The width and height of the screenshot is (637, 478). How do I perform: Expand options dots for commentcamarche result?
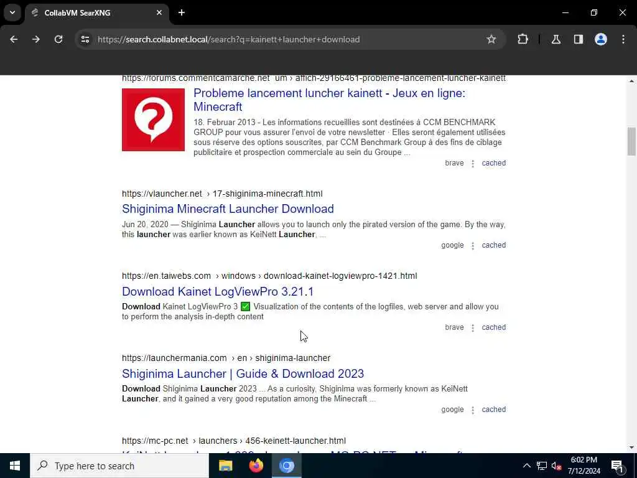coord(473,164)
